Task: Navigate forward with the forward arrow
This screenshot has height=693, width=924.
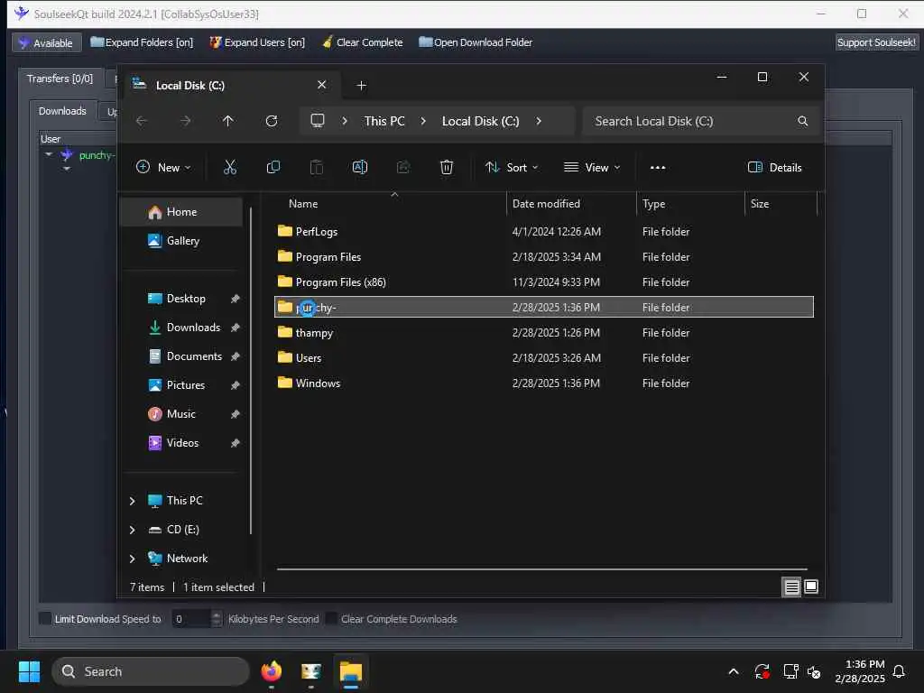Action: [x=185, y=121]
